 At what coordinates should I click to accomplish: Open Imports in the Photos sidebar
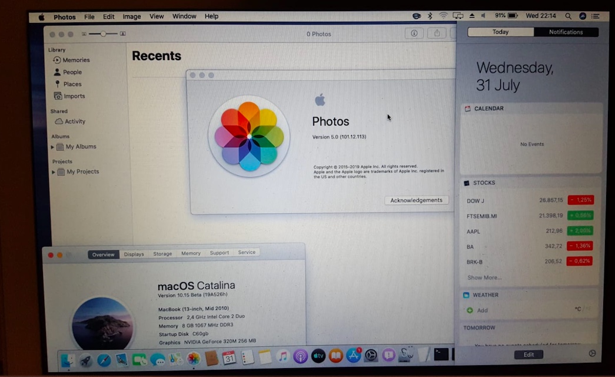point(69,96)
